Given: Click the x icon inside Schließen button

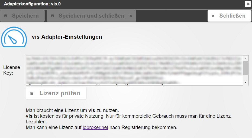Looking at the screenshot, I should click(213, 16).
